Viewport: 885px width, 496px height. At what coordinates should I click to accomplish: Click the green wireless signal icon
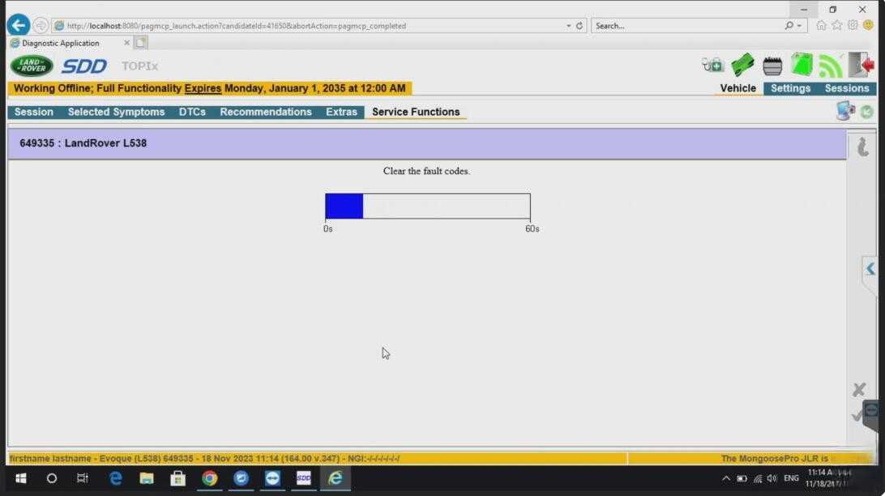coord(830,66)
